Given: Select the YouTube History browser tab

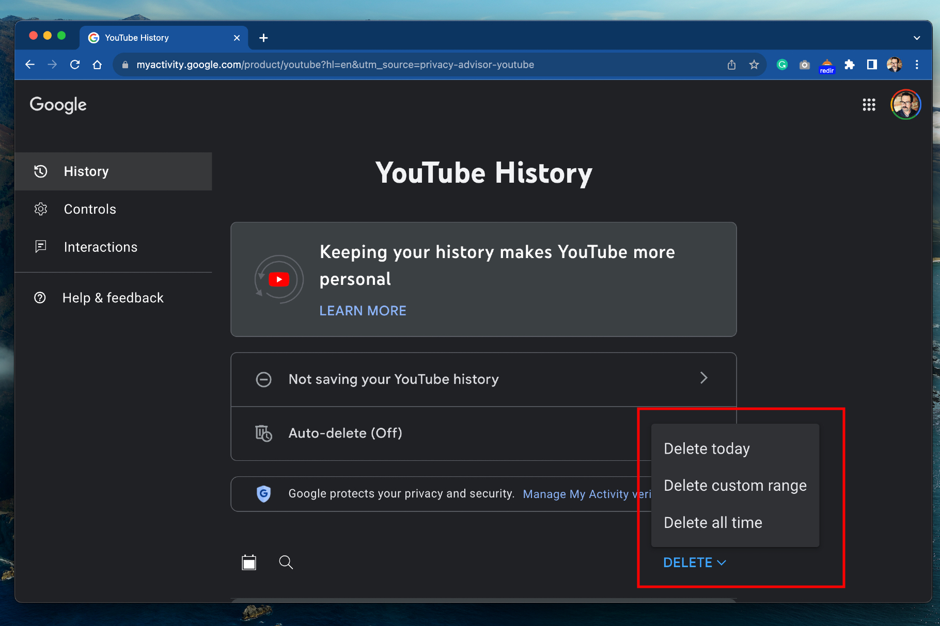Looking at the screenshot, I should pyautogui.click(x=164, y=38).
